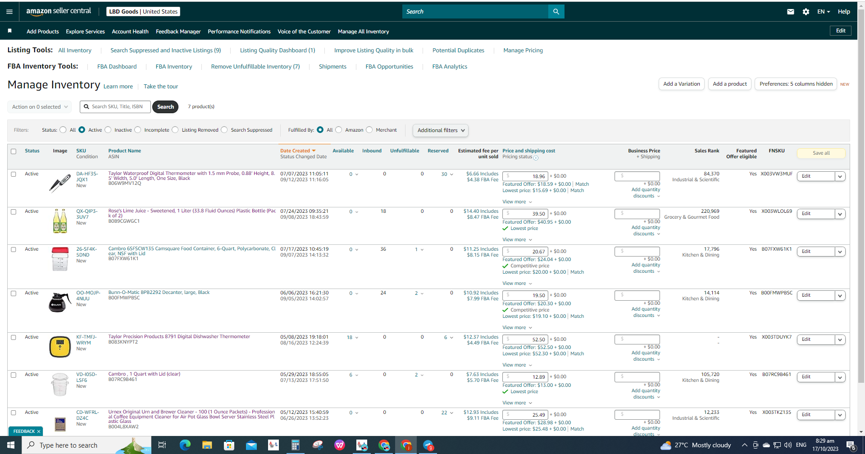The width and height of the screenshot is (865, 454).
Task: Expand View more for Taylor Dishwasher Thermometer
Action: (517, 365)
